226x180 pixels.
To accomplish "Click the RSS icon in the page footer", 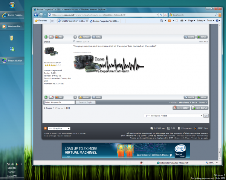I will (x=46, y=128).
